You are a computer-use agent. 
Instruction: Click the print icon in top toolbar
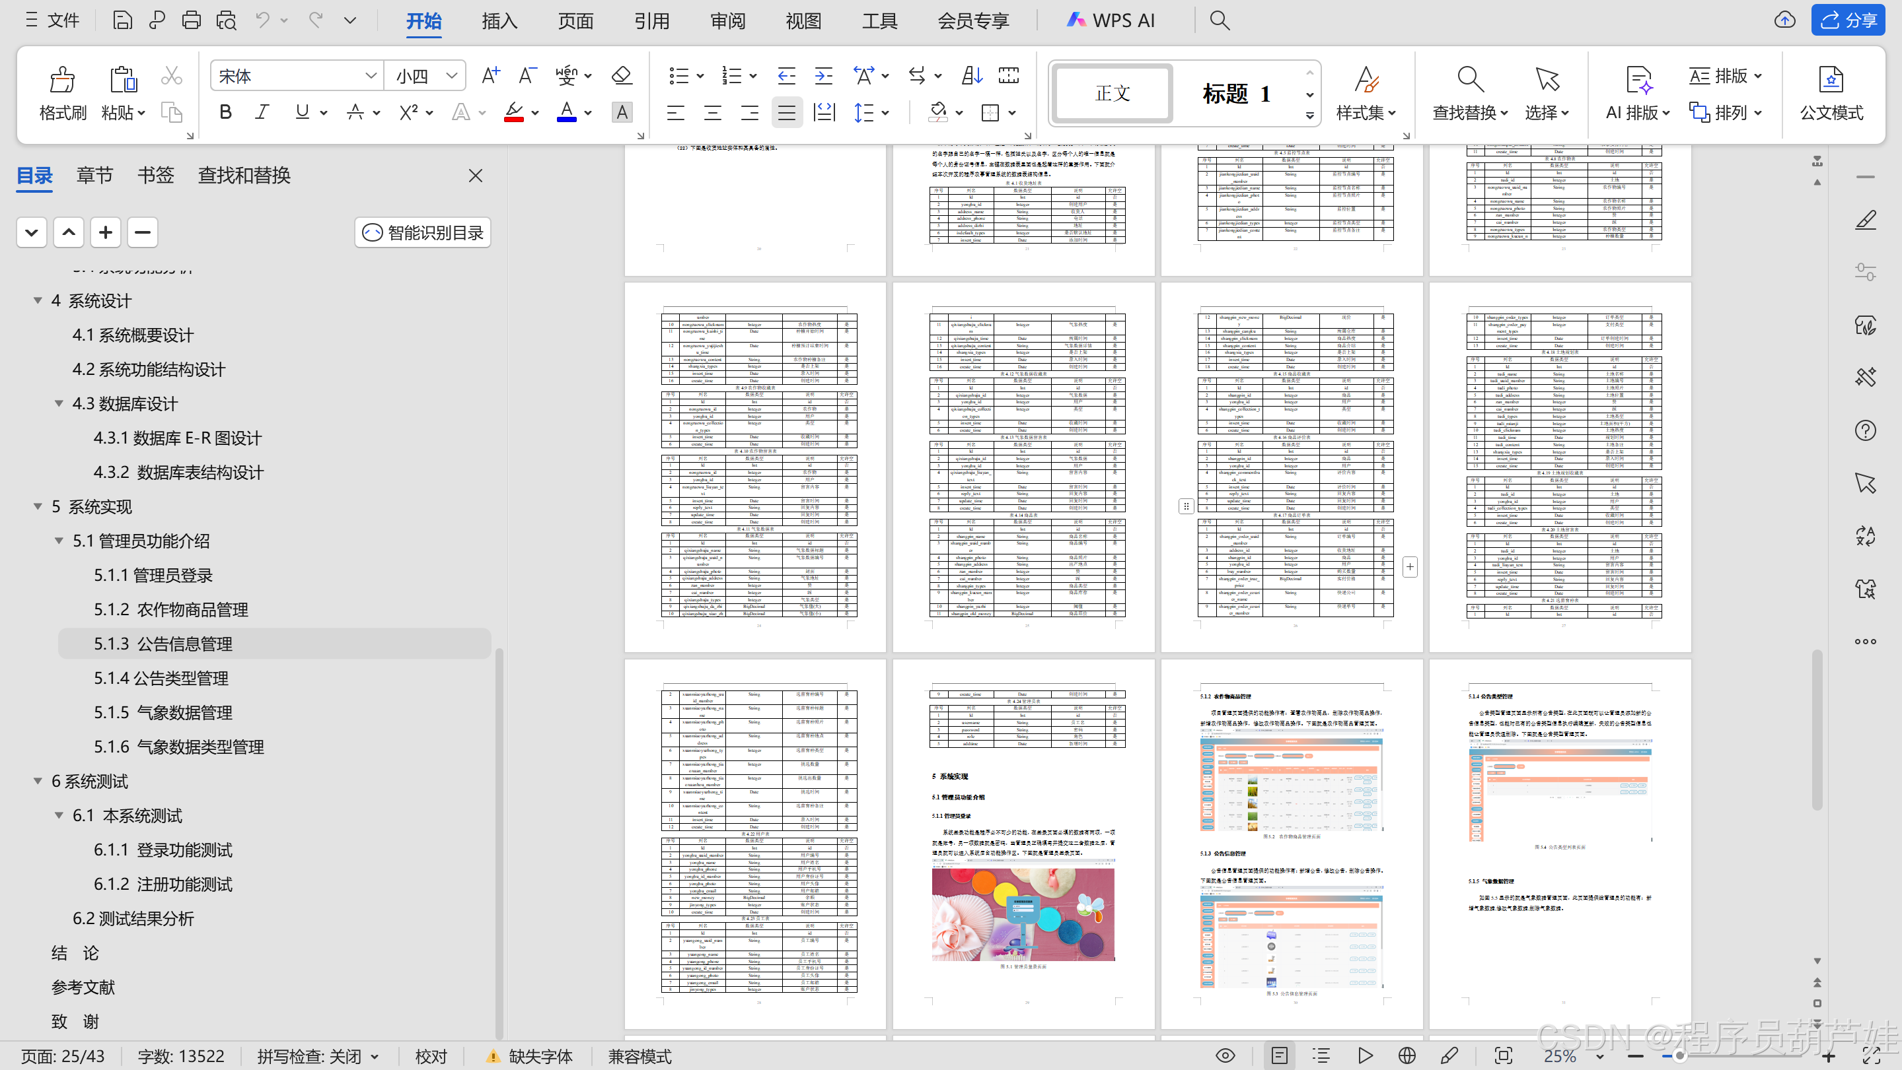(191, 20)
